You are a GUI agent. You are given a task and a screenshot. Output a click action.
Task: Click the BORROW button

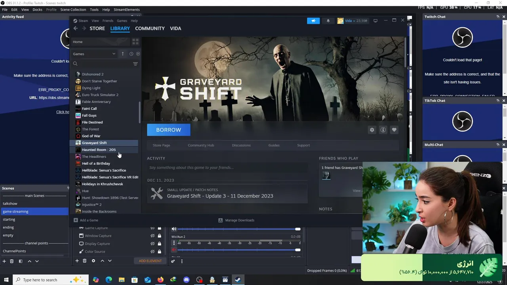coord(169,130)
